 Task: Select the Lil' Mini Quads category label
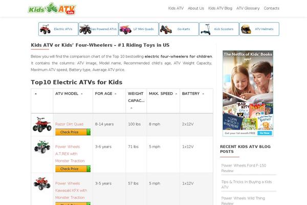[143, 29]
